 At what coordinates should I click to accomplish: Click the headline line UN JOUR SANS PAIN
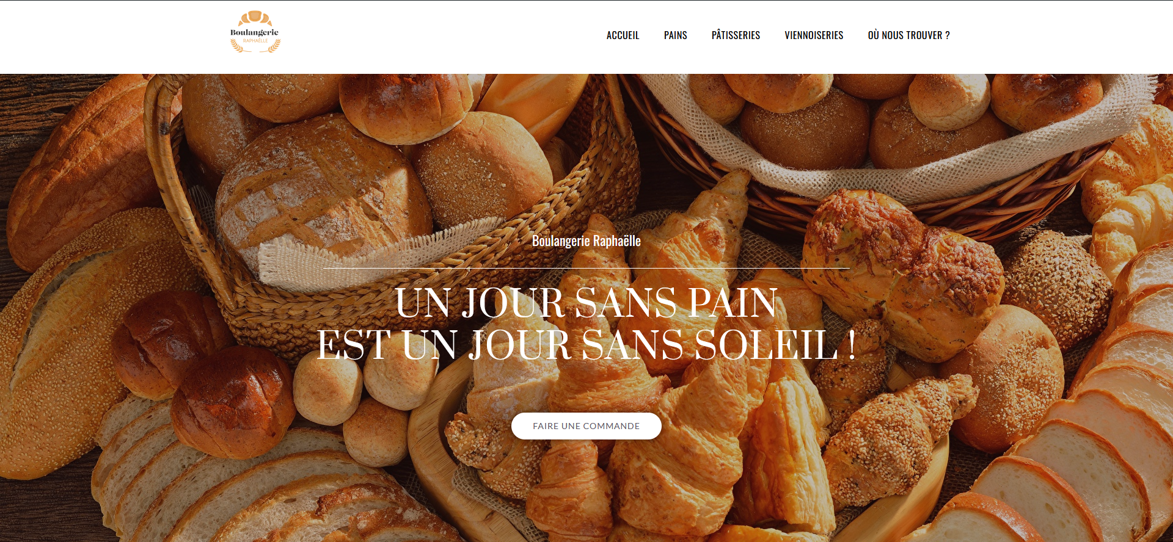point(586,303)
